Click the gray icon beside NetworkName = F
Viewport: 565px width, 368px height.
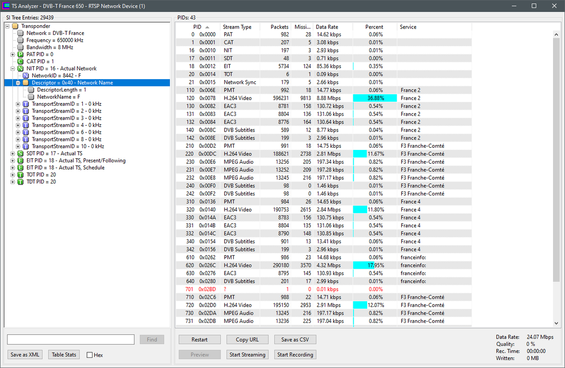(x=31, y=97)
